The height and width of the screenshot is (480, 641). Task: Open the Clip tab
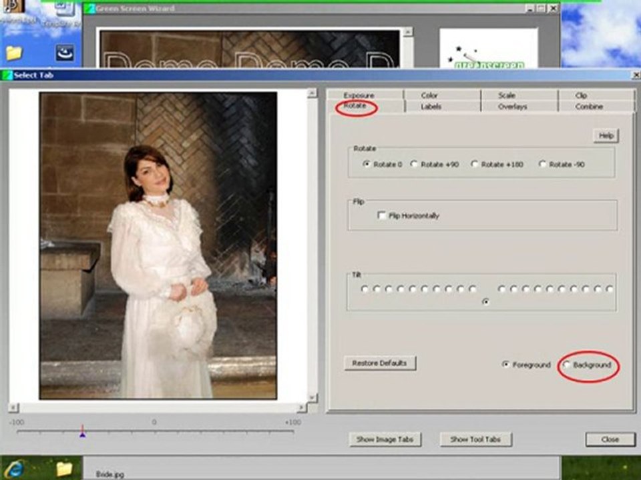(x=581, y=95)
